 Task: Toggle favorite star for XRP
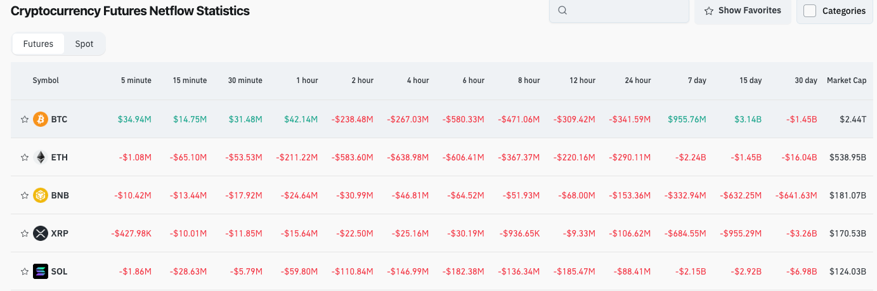(x=25, y=233)
